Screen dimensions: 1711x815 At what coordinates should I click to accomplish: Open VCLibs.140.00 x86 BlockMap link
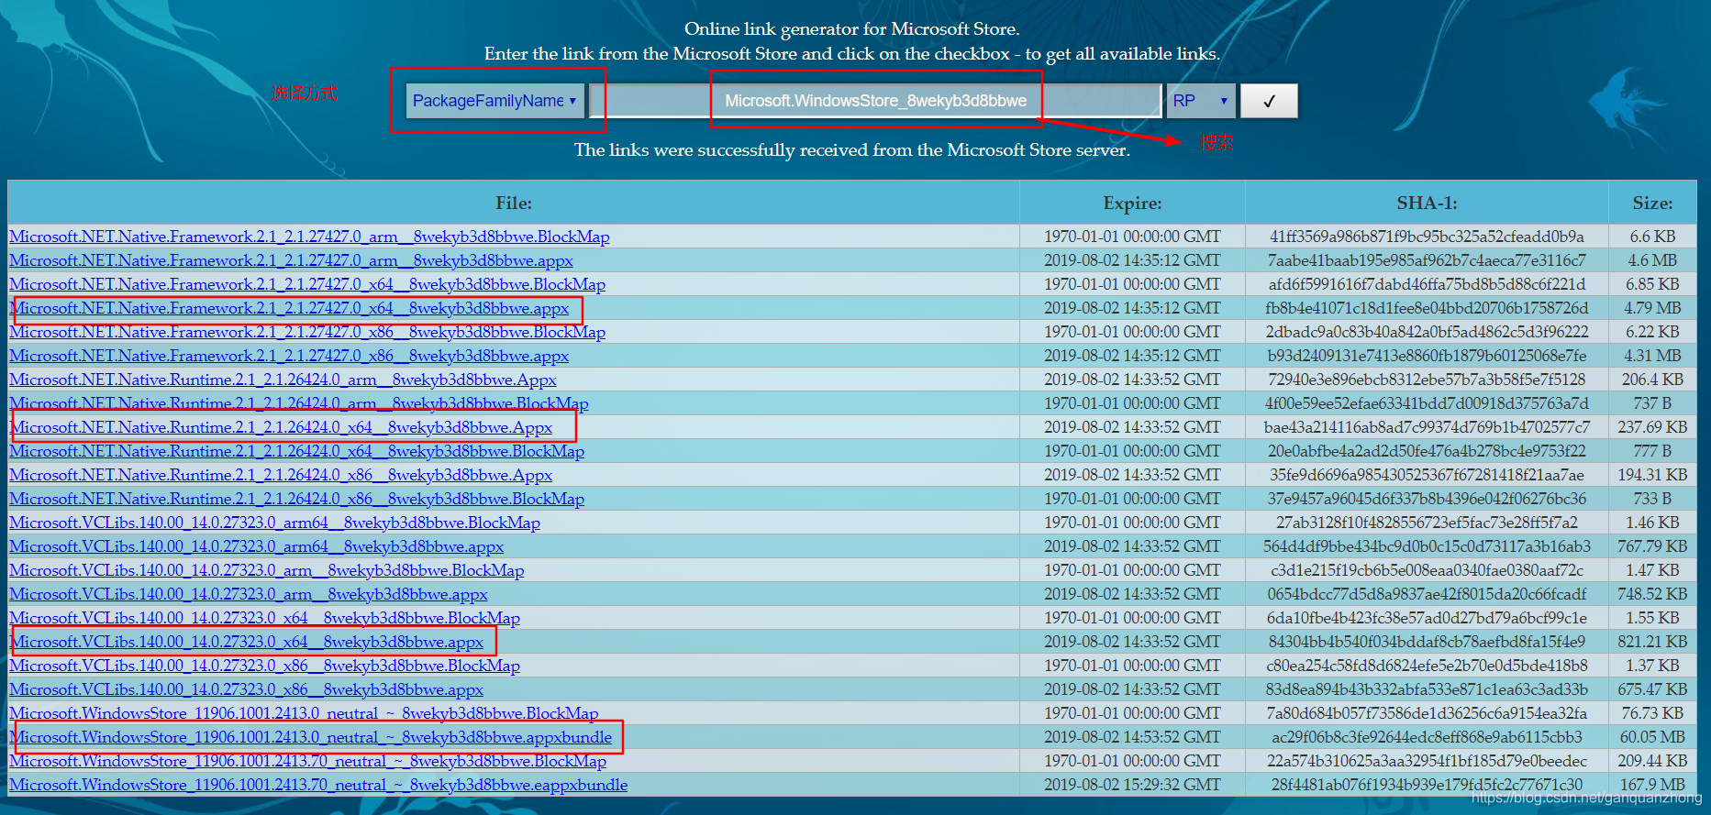coord(264,666)
